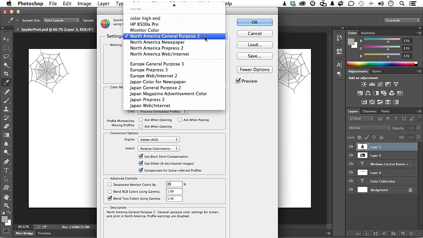Open the Sample Size dropdown

[61, 20]
